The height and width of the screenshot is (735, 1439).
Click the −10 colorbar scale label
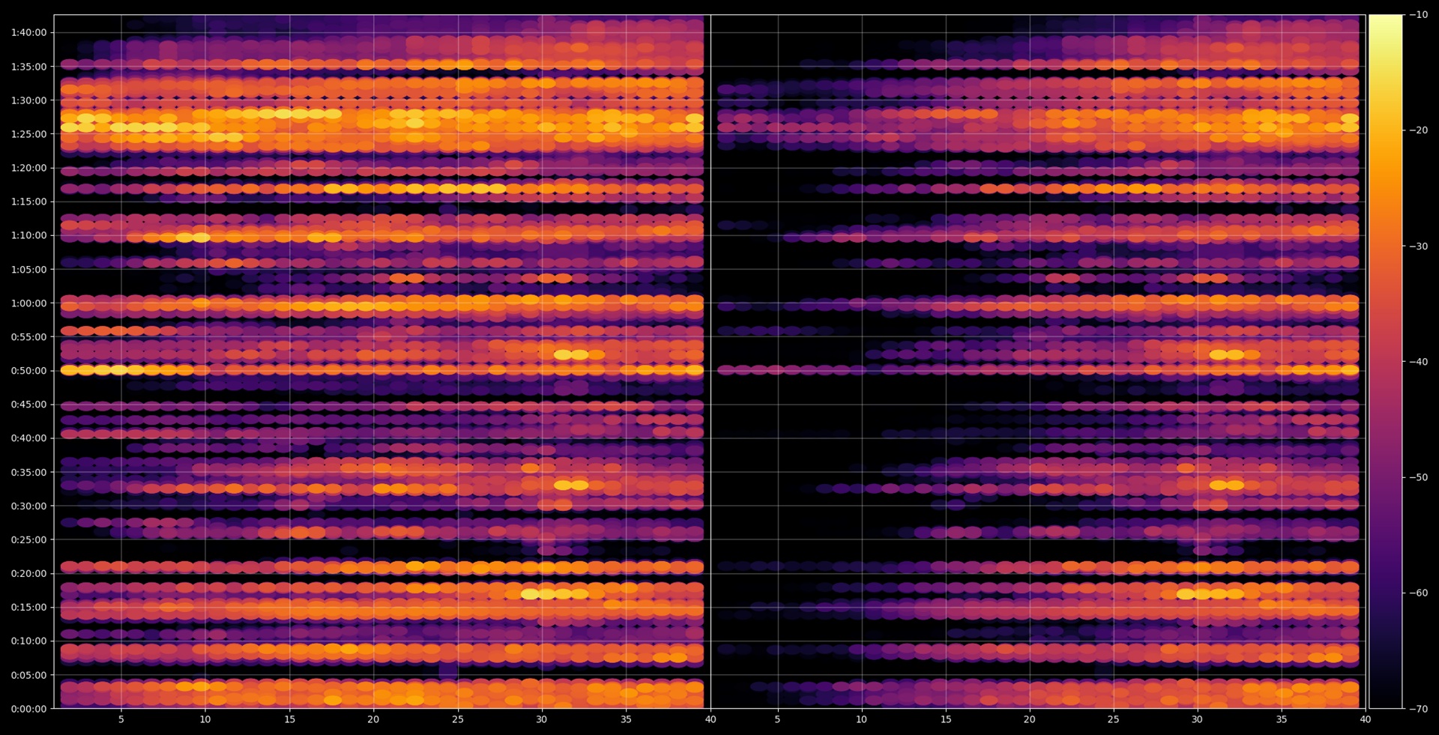tap(1419, 15)
